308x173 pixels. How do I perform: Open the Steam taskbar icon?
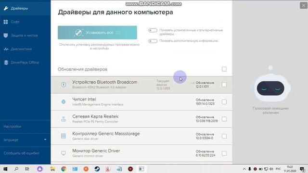[x=97, y=169]
